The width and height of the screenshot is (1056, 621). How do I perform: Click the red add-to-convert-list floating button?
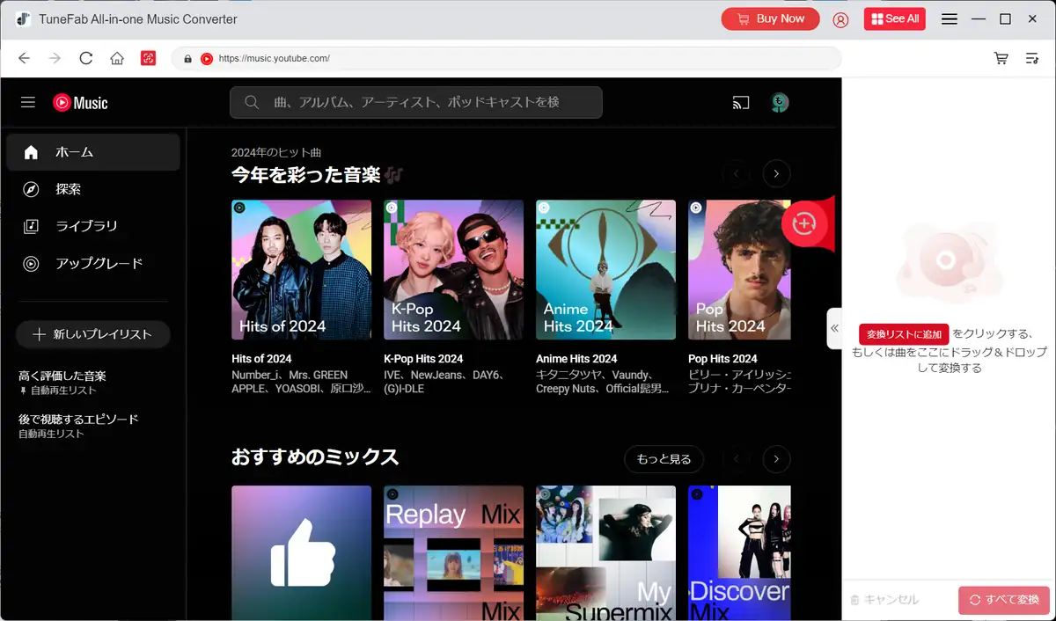[804, 224]
